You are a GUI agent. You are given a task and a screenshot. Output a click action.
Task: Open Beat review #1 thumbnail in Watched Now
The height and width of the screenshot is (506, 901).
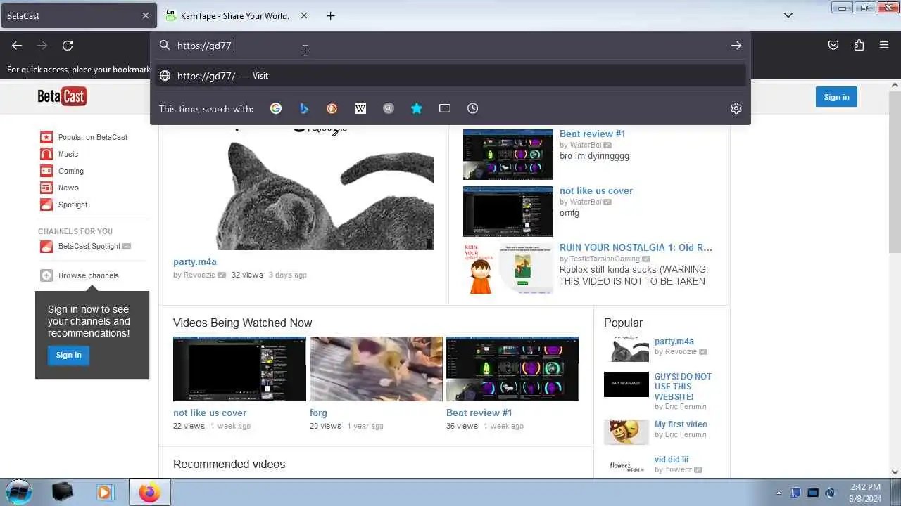[512, 369]
